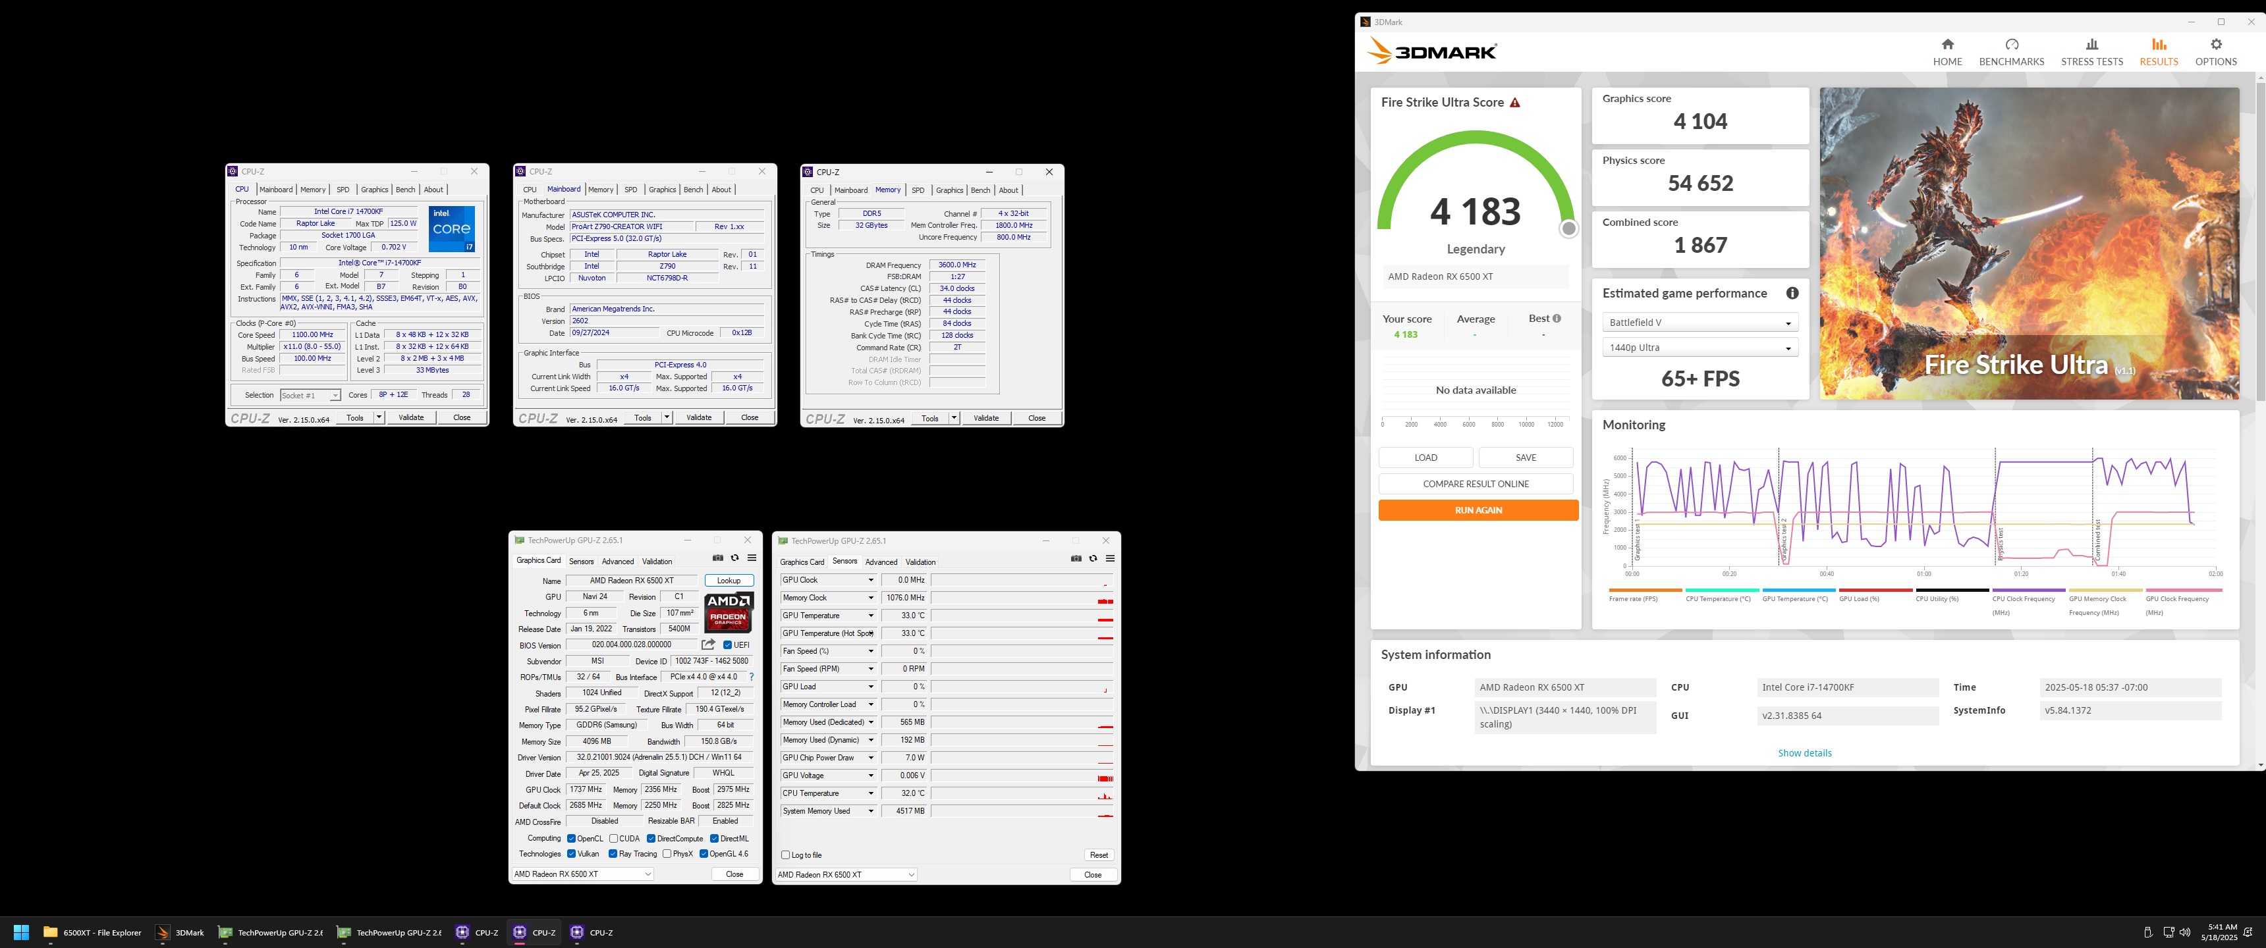Click the info icon next to Best score

(1557, 319)
